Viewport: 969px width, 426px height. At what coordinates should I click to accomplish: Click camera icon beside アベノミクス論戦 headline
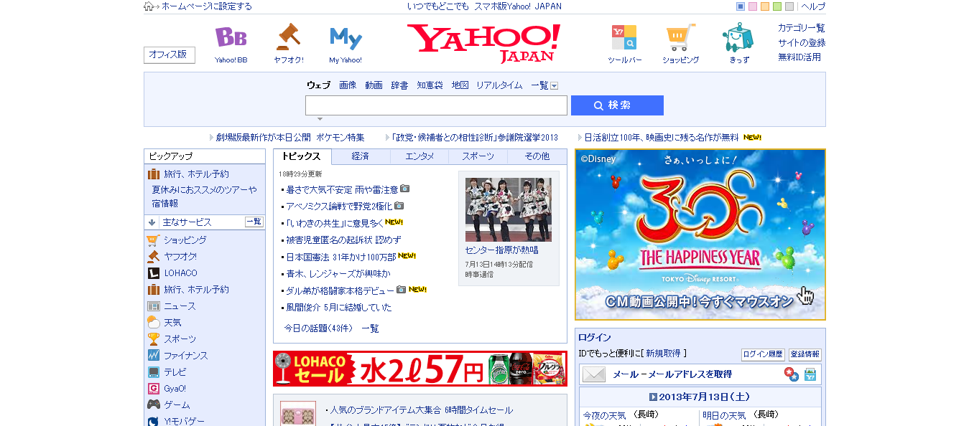pos(399,206)
